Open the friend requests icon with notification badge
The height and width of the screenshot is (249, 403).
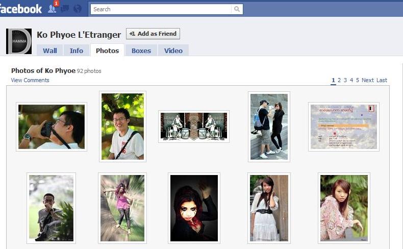tap(52, 9)
